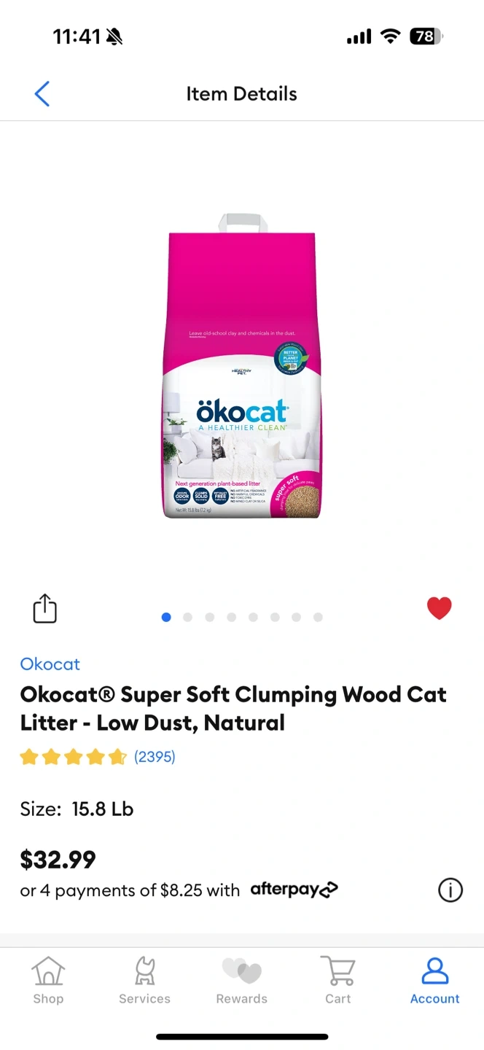Select the third image carousel dot

click(x=209, y=617)
